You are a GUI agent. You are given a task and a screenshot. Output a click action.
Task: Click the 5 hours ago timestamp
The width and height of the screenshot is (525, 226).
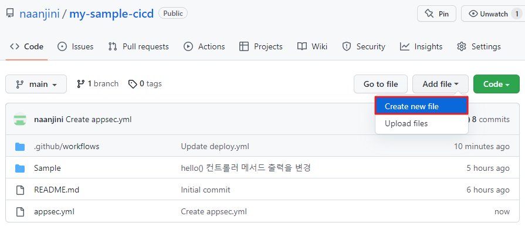pos(488,168)
